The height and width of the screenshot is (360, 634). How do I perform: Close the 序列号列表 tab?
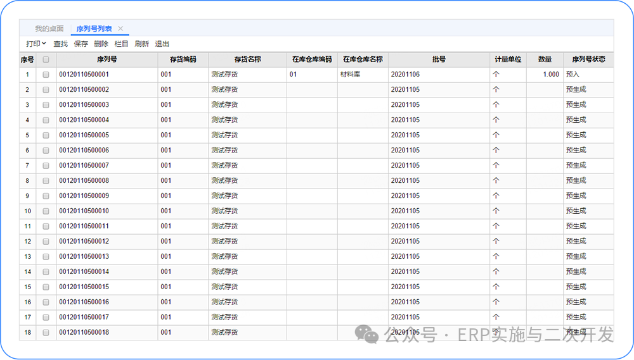click(120, 28)
